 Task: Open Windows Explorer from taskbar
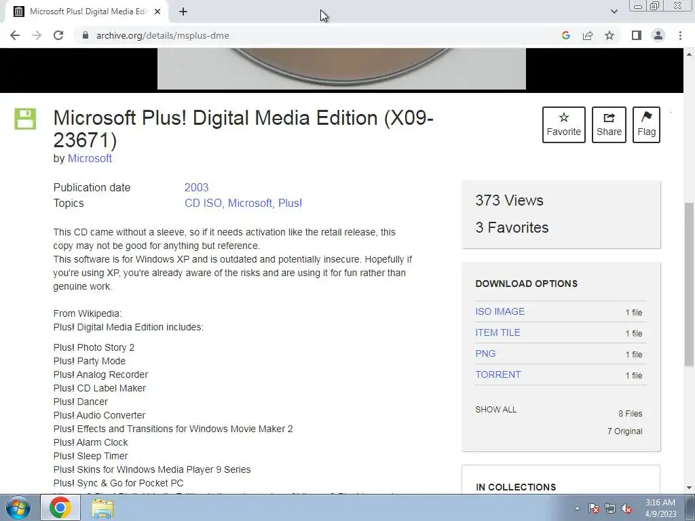(102, 508)
